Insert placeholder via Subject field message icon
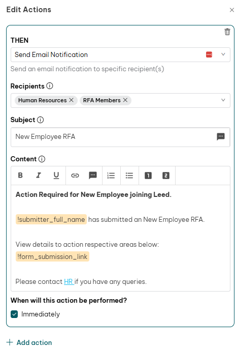This screenshot has height=347, width=236. 221,137
